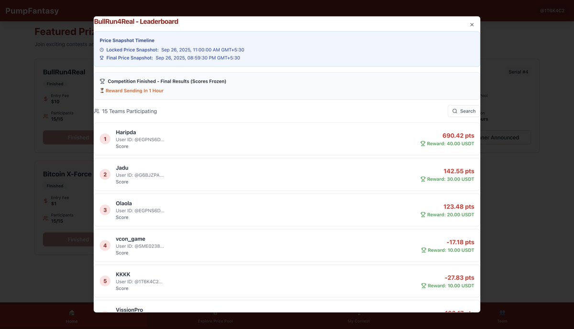The height and width of the screenshot is (329, 574).
Task: Click the Winner Announced button
Action: [505, 138]
